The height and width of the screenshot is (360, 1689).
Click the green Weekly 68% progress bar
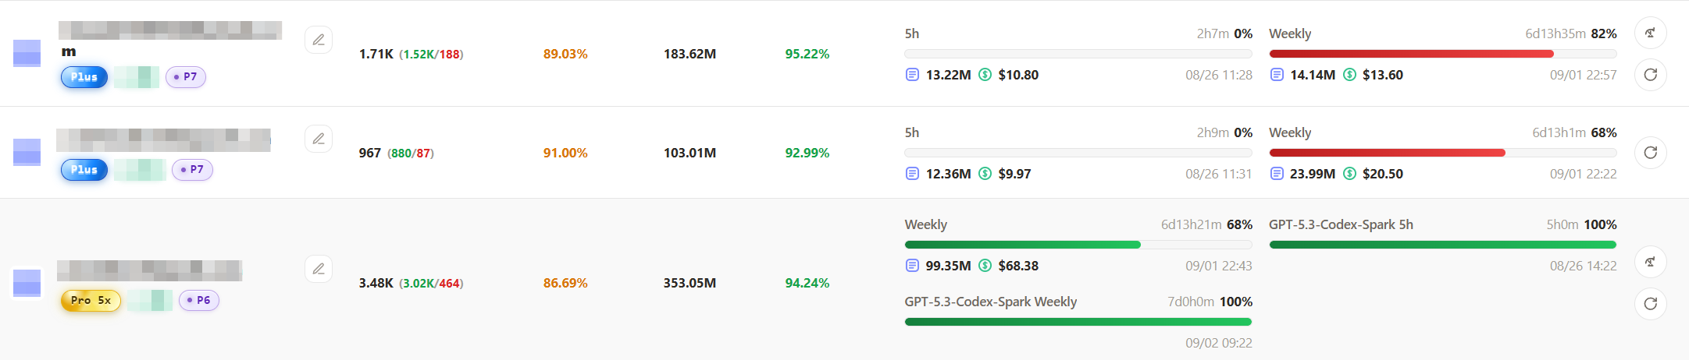click(1078, 245)
